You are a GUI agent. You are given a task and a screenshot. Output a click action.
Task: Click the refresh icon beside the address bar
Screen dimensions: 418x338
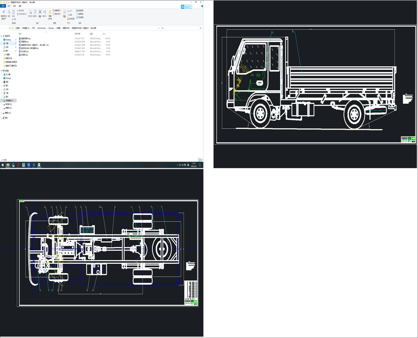(163, 28)
